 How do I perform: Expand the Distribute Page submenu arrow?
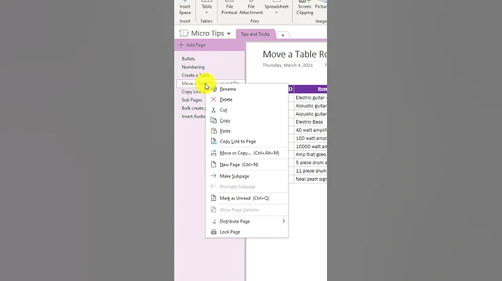pos(284,221)
